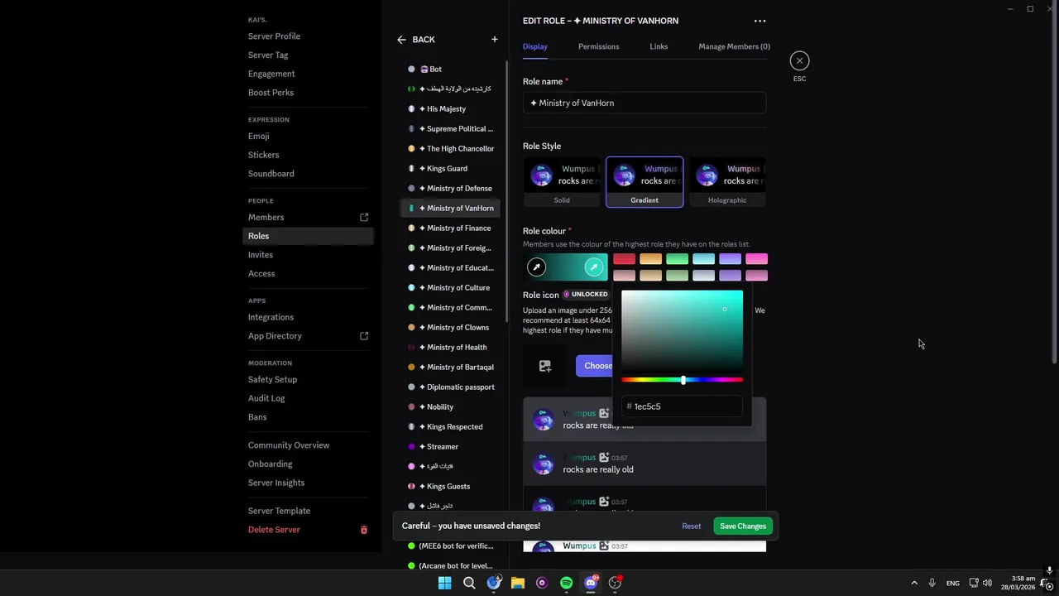The height and width of the screenshot is (596, 1059).
Task: Click the microphone tray icon
Action: (932, 583)
